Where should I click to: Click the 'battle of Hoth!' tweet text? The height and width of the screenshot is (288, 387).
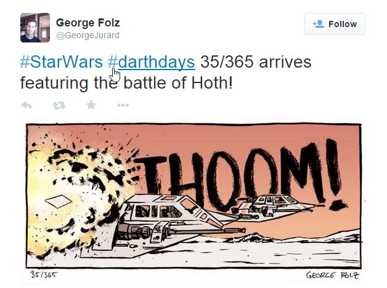pos(178,82)
